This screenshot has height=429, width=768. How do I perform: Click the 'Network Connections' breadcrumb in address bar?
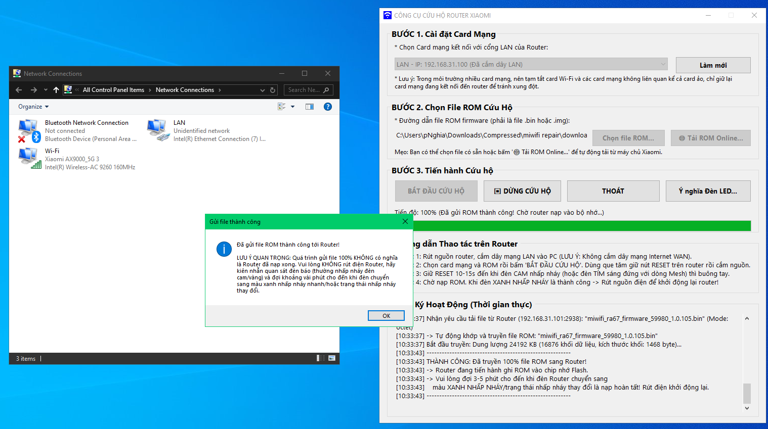point(185,90)
